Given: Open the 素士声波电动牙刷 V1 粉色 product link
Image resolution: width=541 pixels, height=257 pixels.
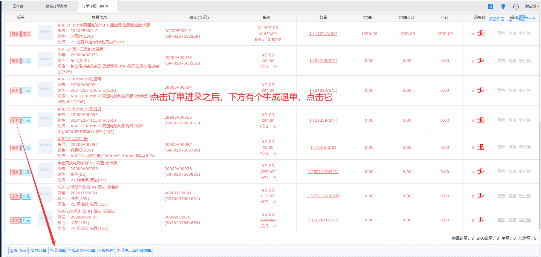Looking at the screenshot, I should pos(87,163).
